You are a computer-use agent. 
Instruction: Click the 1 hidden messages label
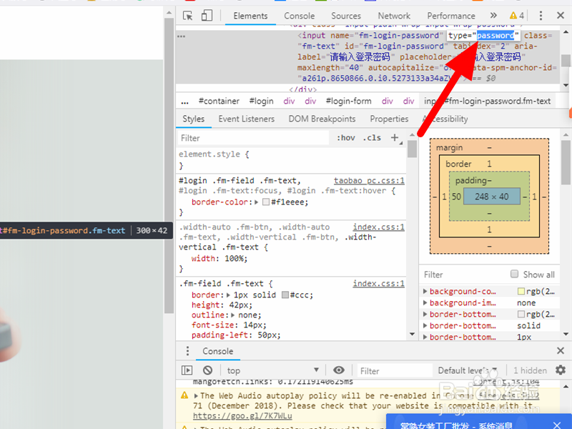530,370
